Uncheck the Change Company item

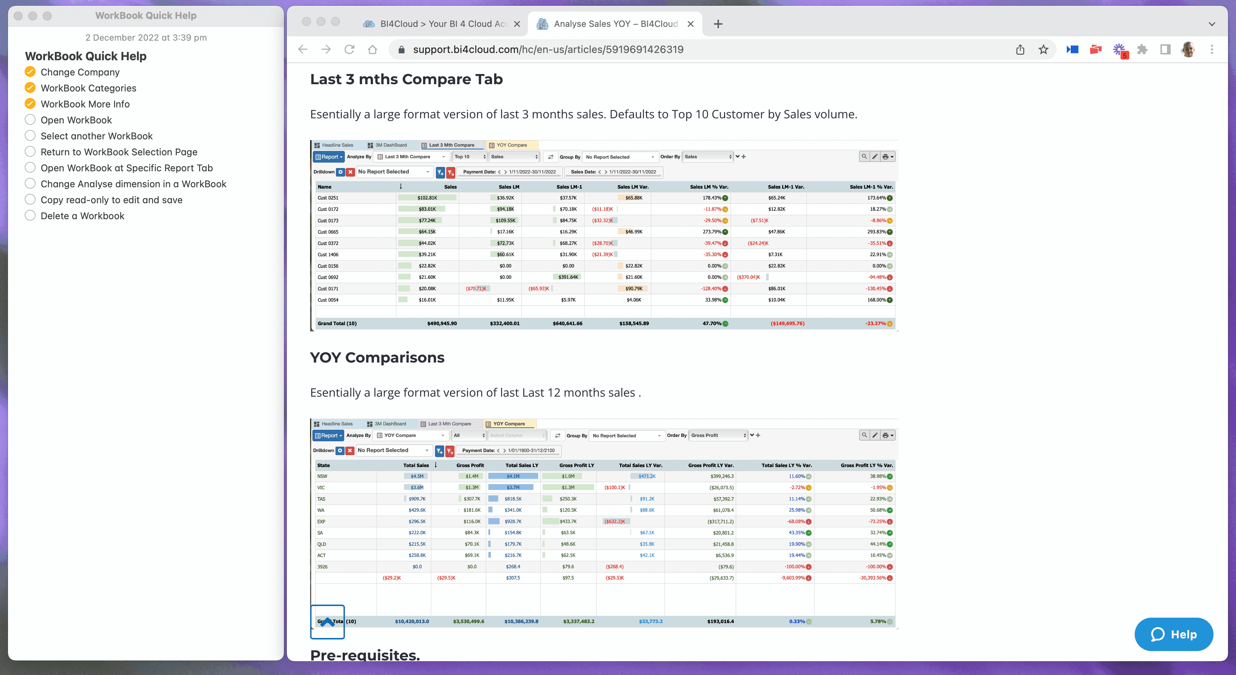30,72
